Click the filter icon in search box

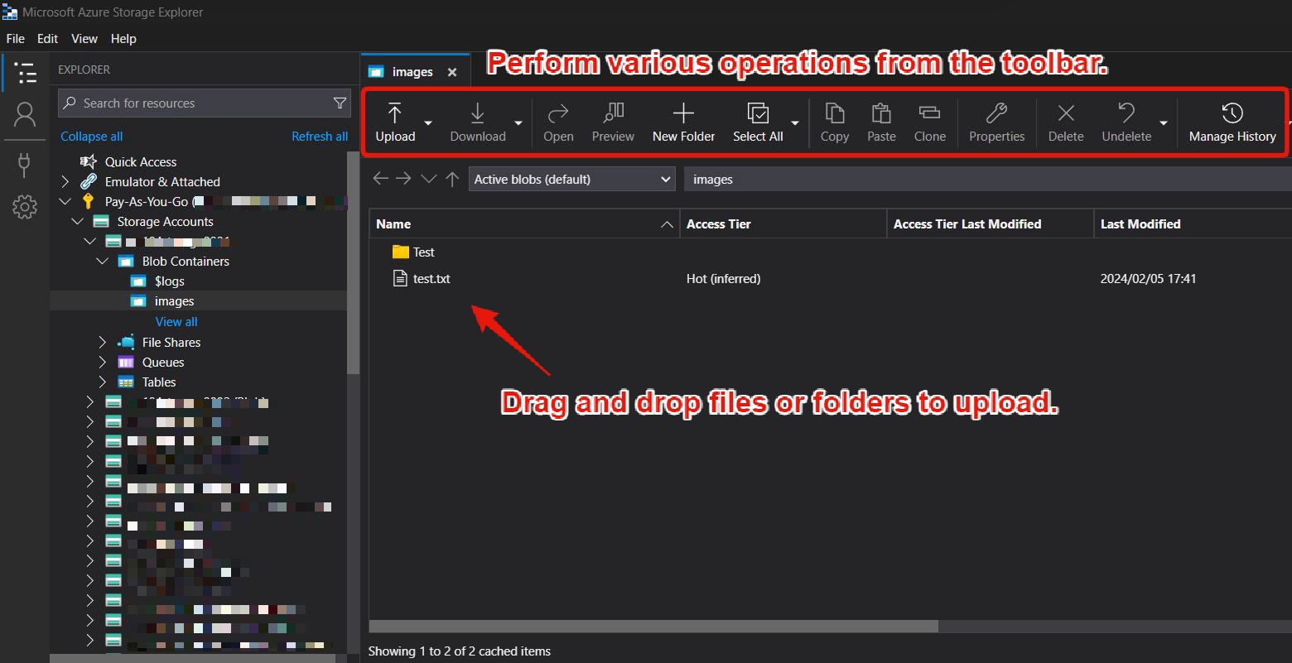click(340, 103)
